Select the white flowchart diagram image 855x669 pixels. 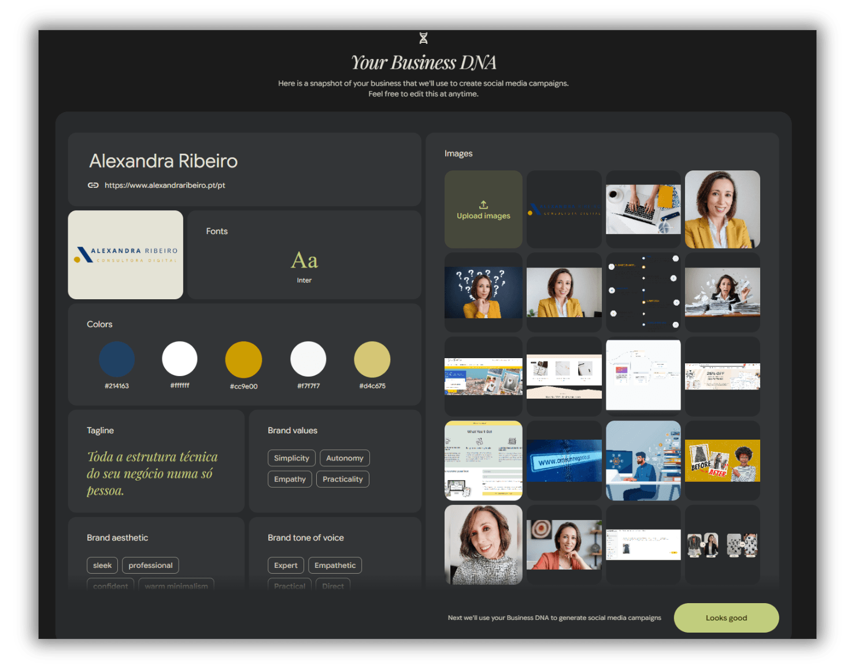(x=643, y=376)
